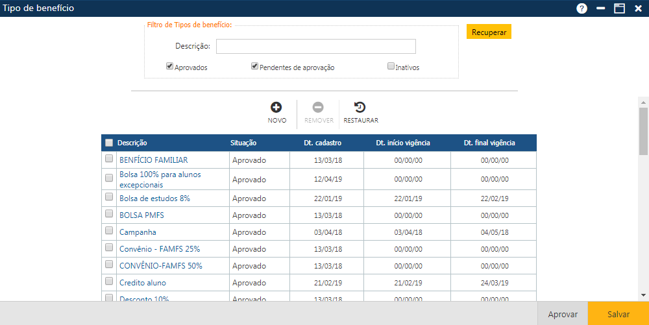Minimize the Tipo de benefício window

[601, 8]
